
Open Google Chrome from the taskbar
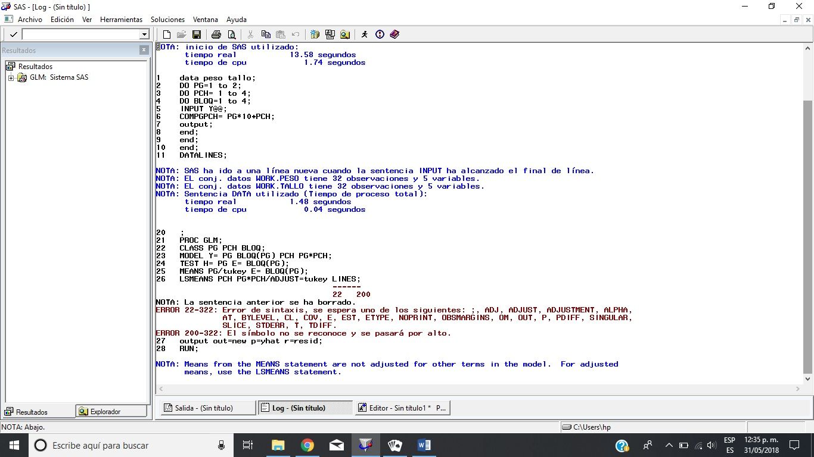click(307, 445)
